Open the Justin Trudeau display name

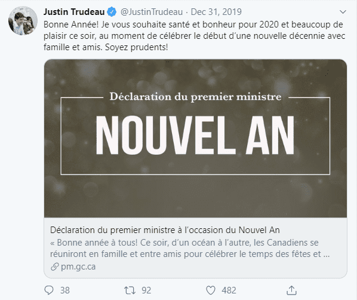(x=74, y=12)
